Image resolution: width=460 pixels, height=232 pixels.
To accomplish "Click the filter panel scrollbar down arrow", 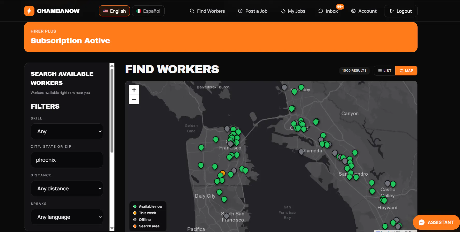I will (x=112, y=228).
